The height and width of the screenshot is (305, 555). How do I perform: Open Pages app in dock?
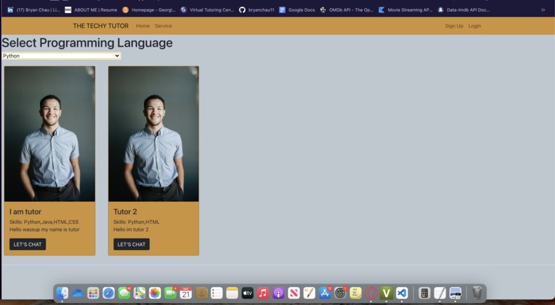[309, 293]
